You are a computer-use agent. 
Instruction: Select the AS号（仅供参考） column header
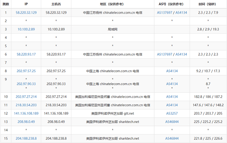click(x=172, y=4)
